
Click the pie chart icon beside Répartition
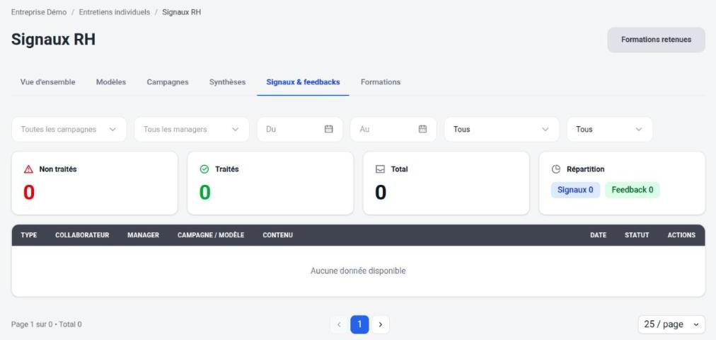tap(555, 169)
